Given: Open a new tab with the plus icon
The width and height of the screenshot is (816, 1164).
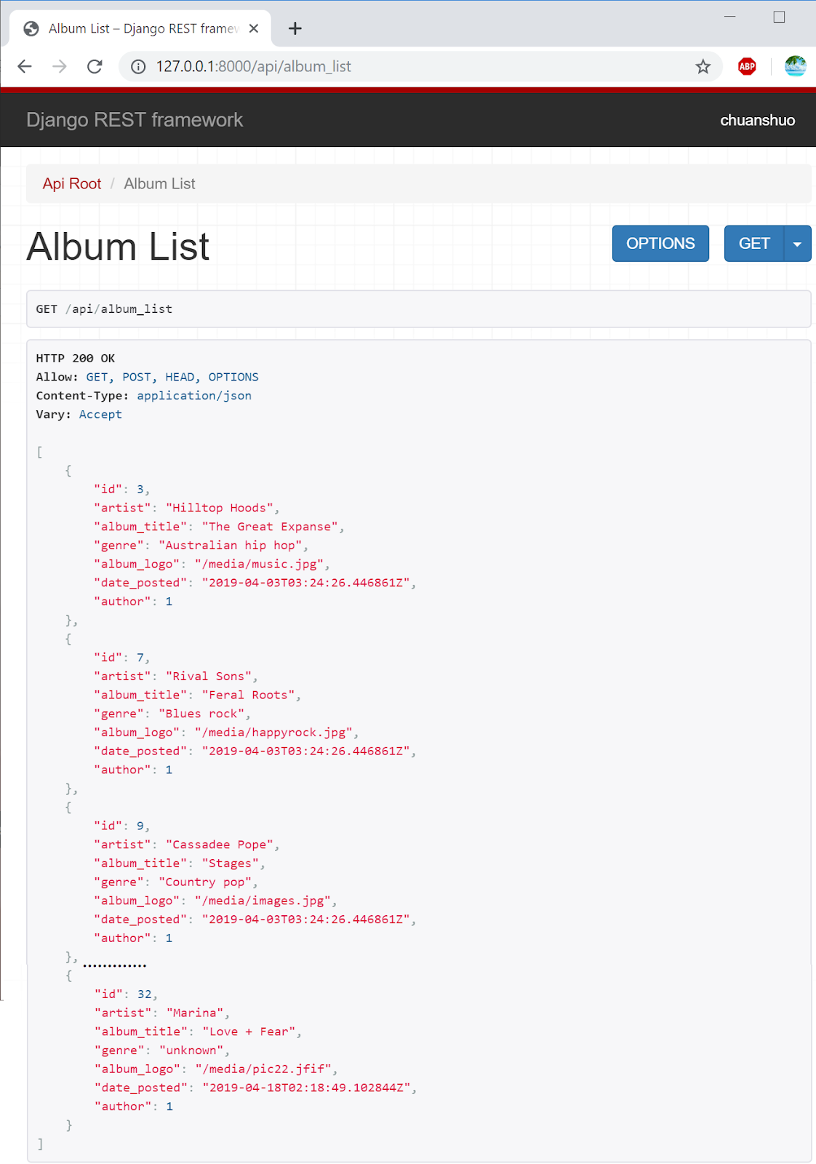Looking at the screenshot, I should tap(295, 28).
